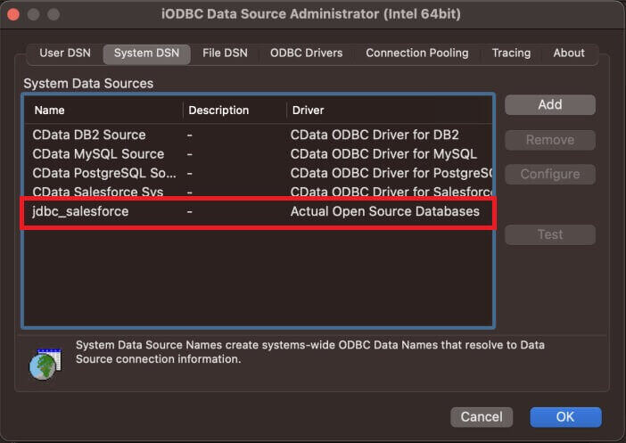Image resolution: width=626 pixels, height=443 pixels.
Task: Select the jdbc_salesforce data source
Action: click(x=258, y=211)
